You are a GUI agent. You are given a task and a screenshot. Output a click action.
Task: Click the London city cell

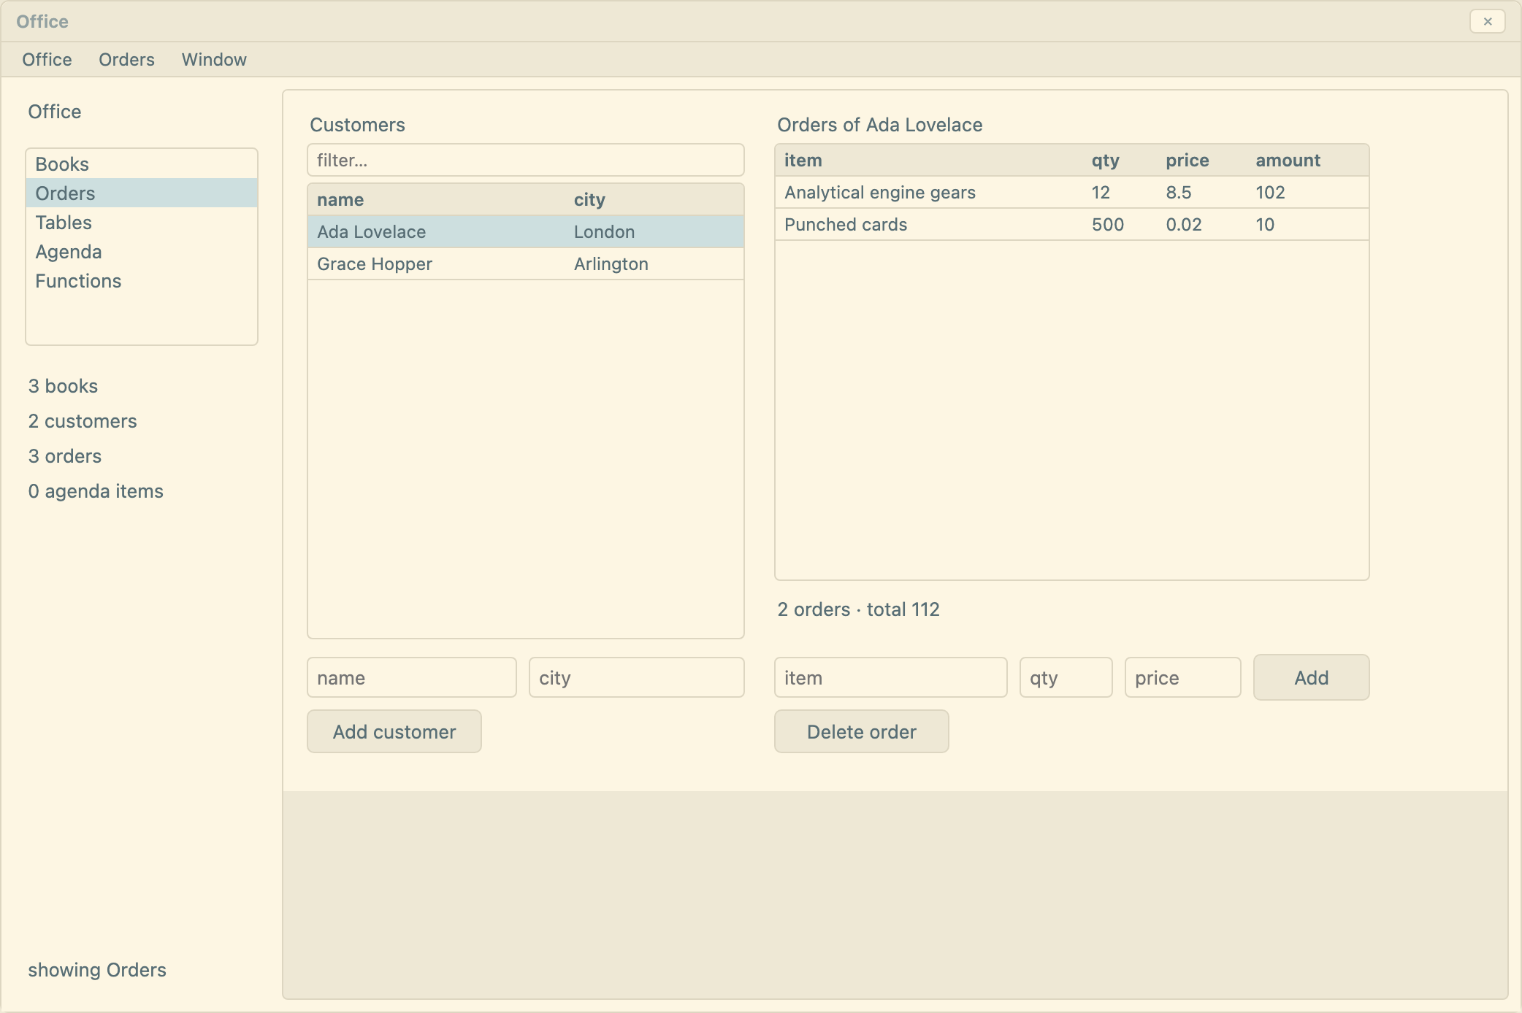[604, 232]
